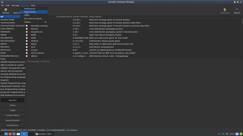This screenshot has height=136, width=243.
Task: Click the Reload toolbar icon
Action: point(6,10)
